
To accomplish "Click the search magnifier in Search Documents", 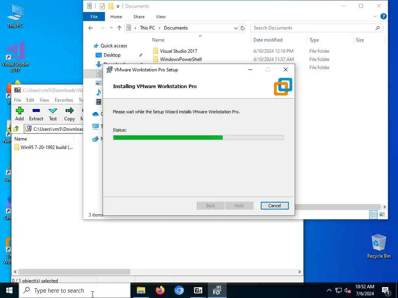I will [x=377, y=28].
